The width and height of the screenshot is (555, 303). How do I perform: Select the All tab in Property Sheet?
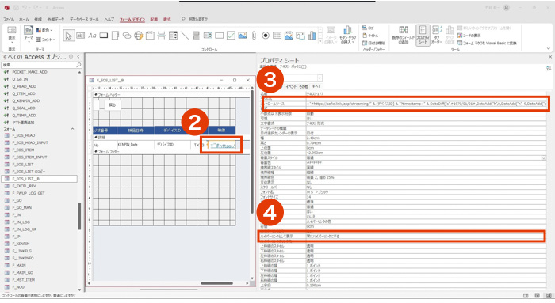pos(316,86)
